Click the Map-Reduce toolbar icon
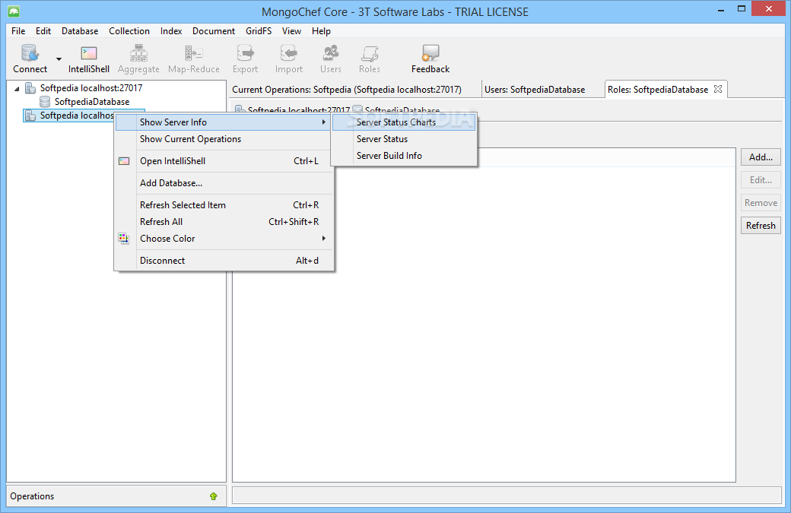Screen dimensions: 791x513 coord(194,59)
